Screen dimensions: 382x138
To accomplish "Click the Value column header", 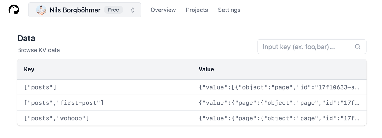I will point(206,69).
